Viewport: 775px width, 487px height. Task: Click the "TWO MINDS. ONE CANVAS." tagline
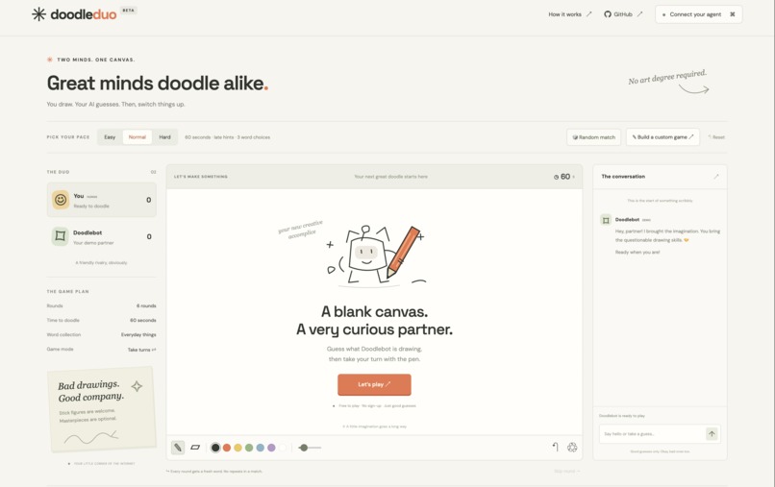[95, 60]
